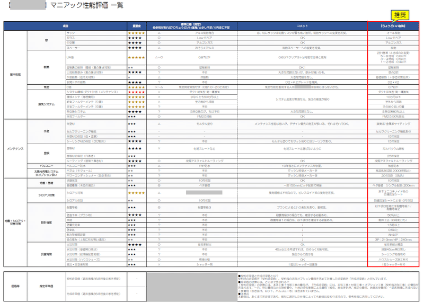Click the title マニアック性能評価 一覧

tap(87, 5)
